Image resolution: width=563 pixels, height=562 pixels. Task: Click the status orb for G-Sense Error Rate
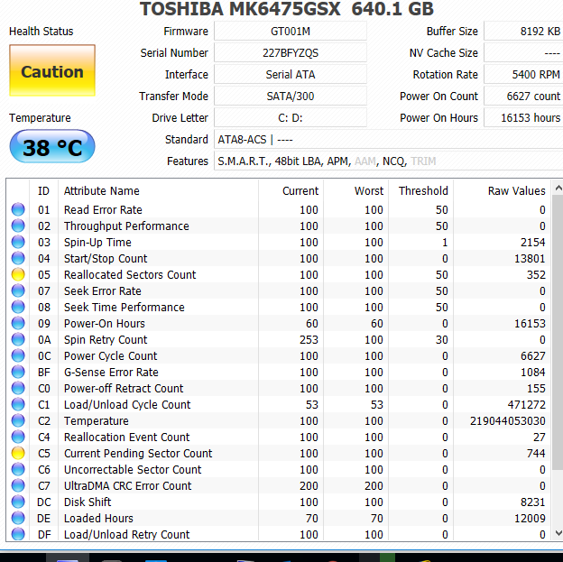click(x=18, y=372)
